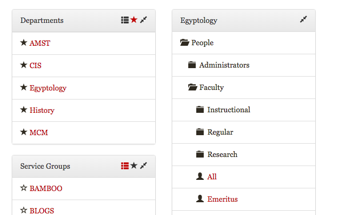The width and height of the screenshot is (352, 215).
Task: Click the list view icon in Departments header
Action: (x=125, y=20)
